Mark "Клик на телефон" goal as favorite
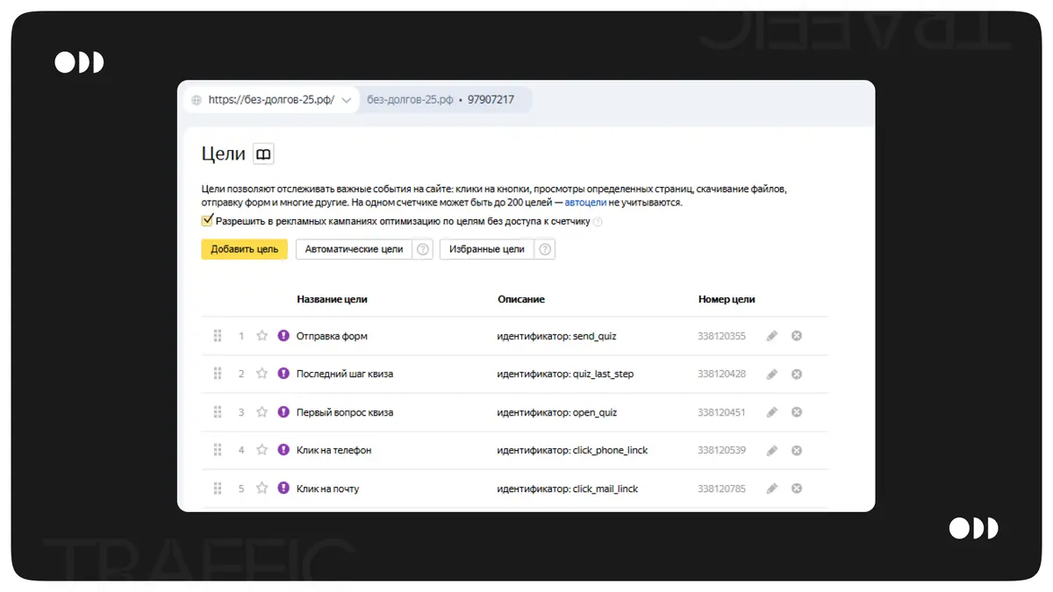 261,451
